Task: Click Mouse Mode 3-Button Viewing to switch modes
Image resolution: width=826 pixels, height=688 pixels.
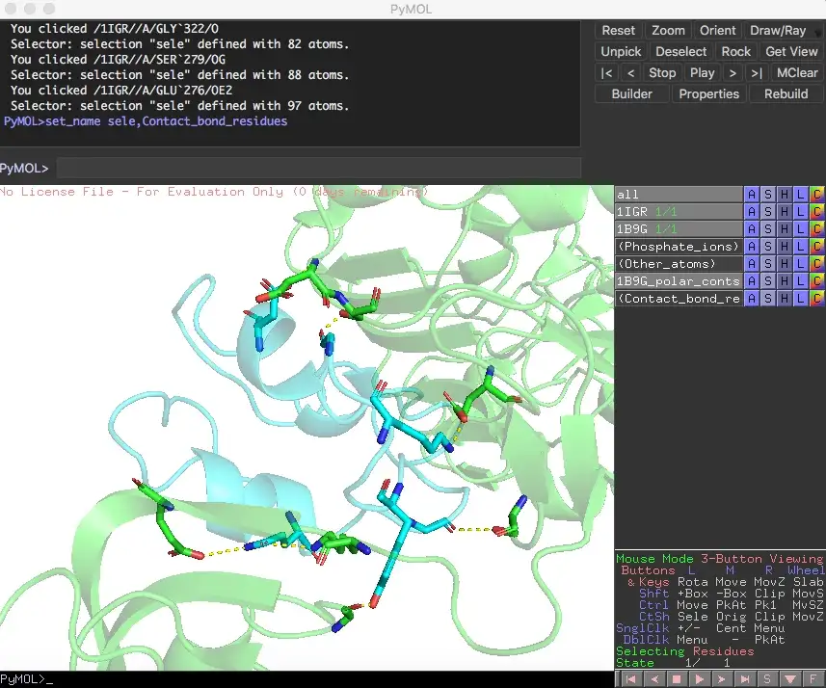Action: click(x=717, y=558)
